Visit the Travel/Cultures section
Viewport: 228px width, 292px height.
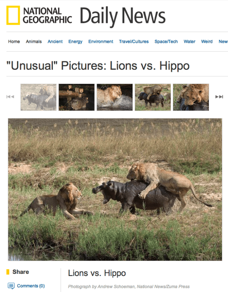click(134, 41)
